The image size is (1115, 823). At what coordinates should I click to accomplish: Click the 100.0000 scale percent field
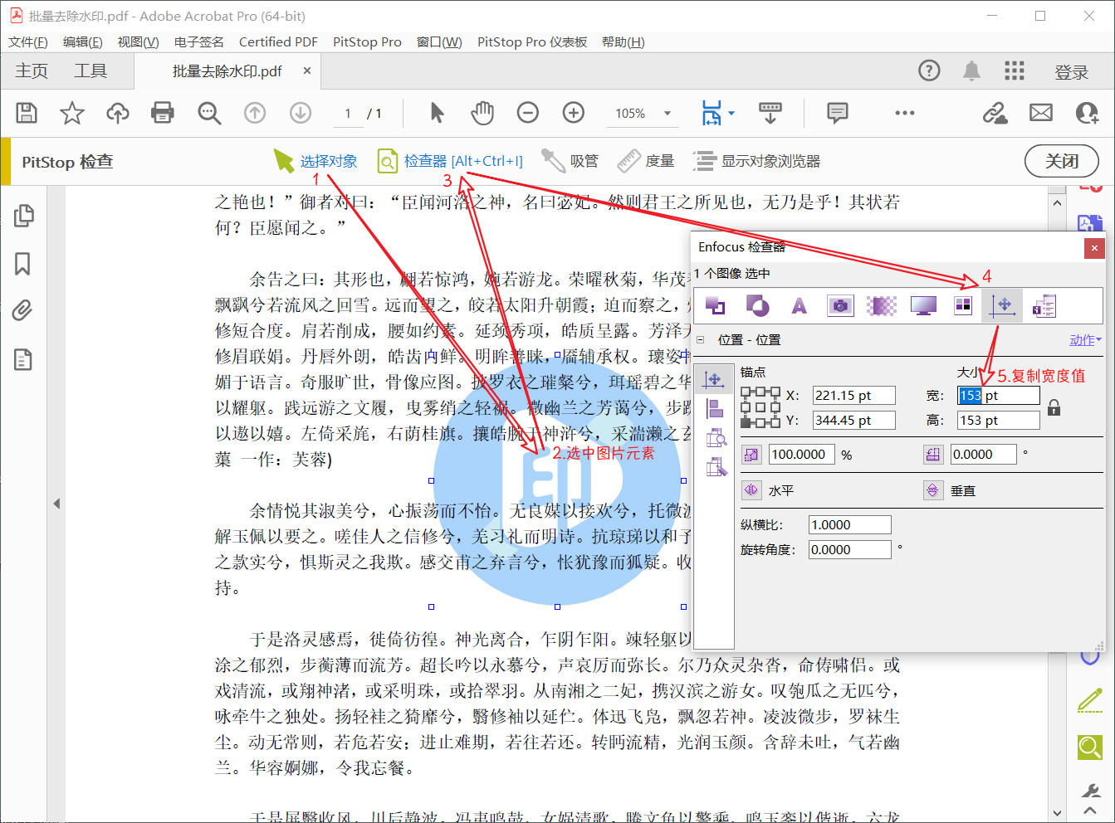pos(803,455)
